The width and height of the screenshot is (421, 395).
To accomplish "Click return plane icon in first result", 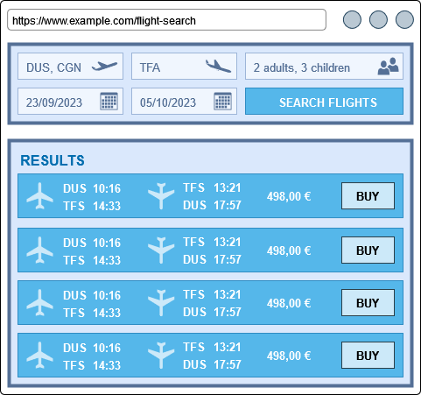I will 161,196.
